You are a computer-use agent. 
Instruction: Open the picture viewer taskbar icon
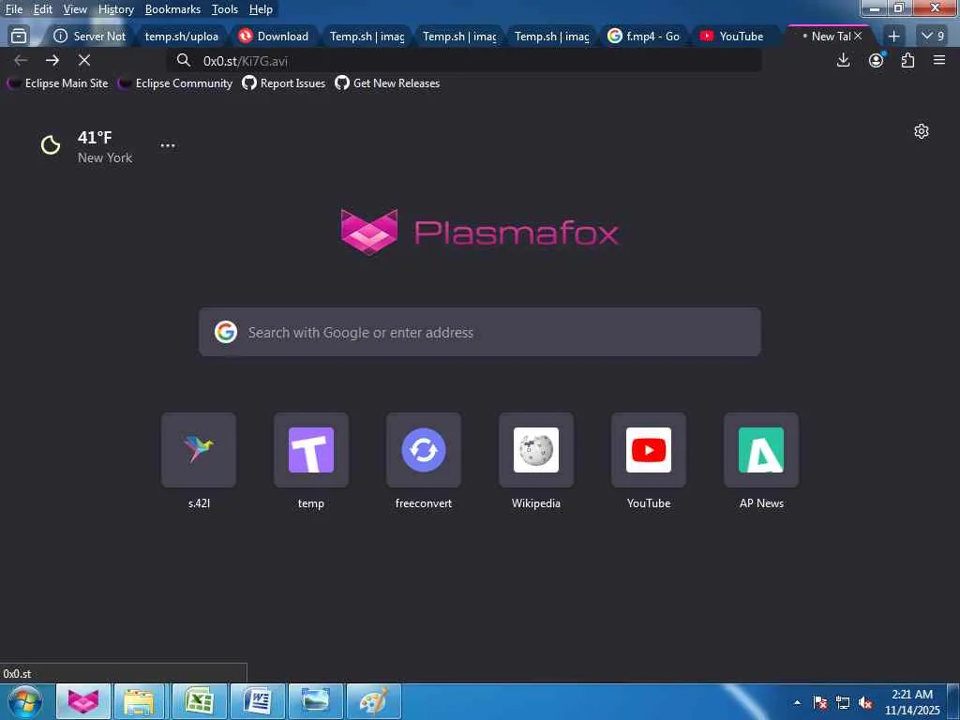click(315, 701)
